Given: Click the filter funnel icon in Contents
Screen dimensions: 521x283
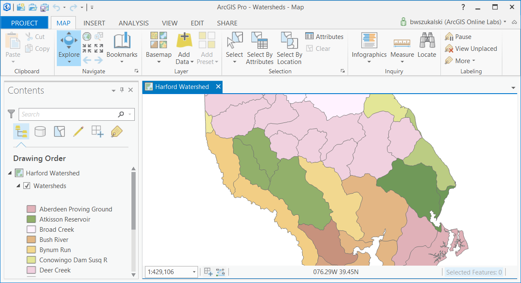Looking at the screenshot, I should point(11,114).
